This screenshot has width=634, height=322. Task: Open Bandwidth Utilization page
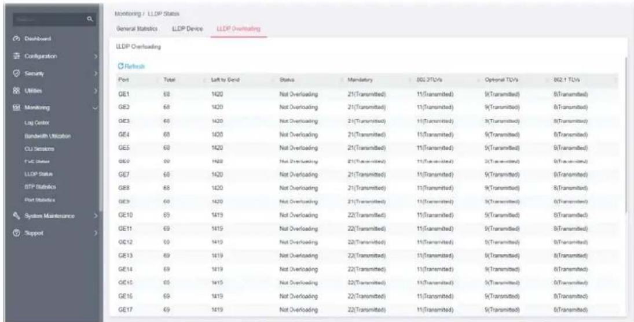(47, 136)
